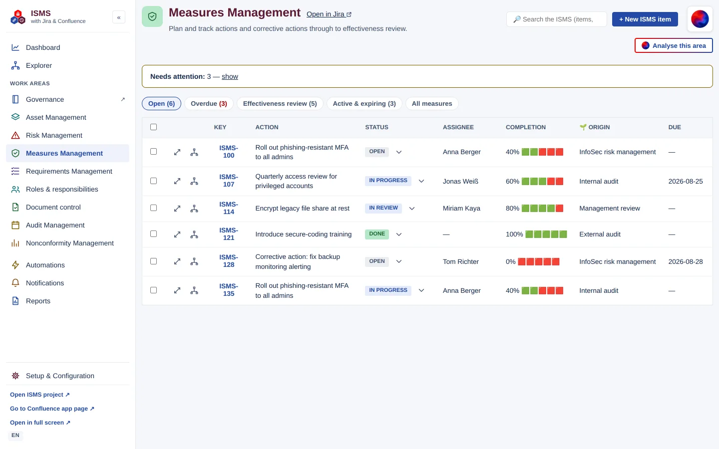The width and height of the screenshot is (719, 449).
Task: Show hierarchy for ISMS-107 row
Action: pos(194,181)
